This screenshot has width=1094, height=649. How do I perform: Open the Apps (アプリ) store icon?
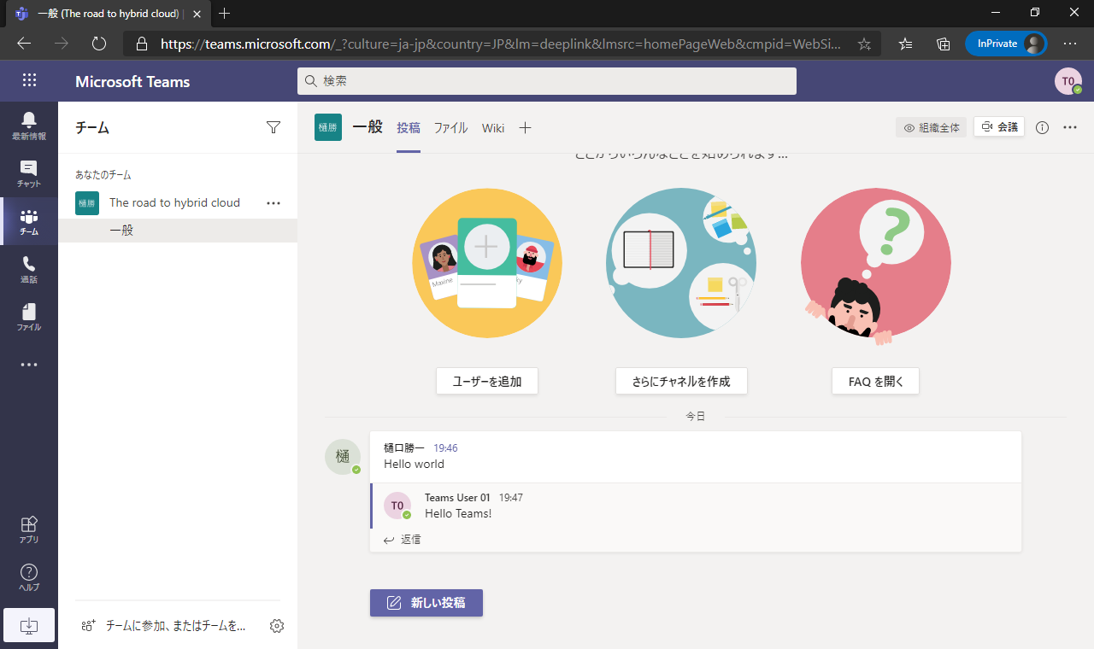(29, 529)
